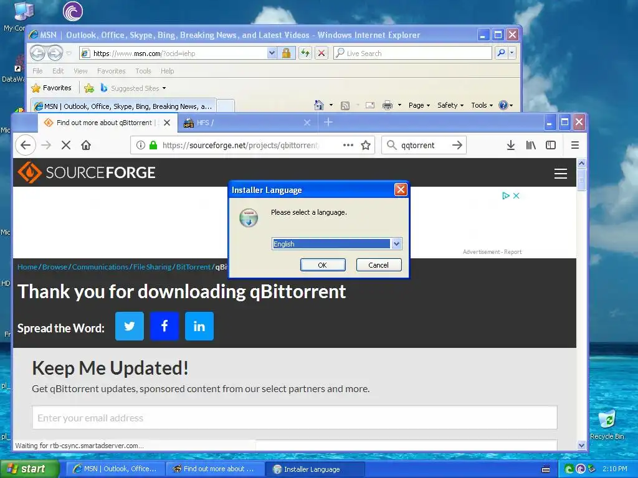Image resolution: width=638 pixels, height=478 pixels.
Task: Open File menu in Internet Explorer
Action: pos(37,71)
